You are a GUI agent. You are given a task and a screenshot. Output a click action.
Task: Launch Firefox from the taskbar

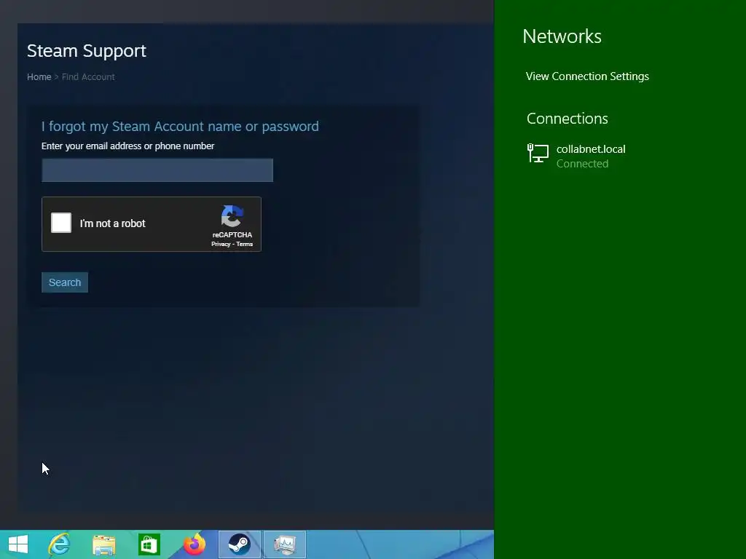click(x=195, y=544)
